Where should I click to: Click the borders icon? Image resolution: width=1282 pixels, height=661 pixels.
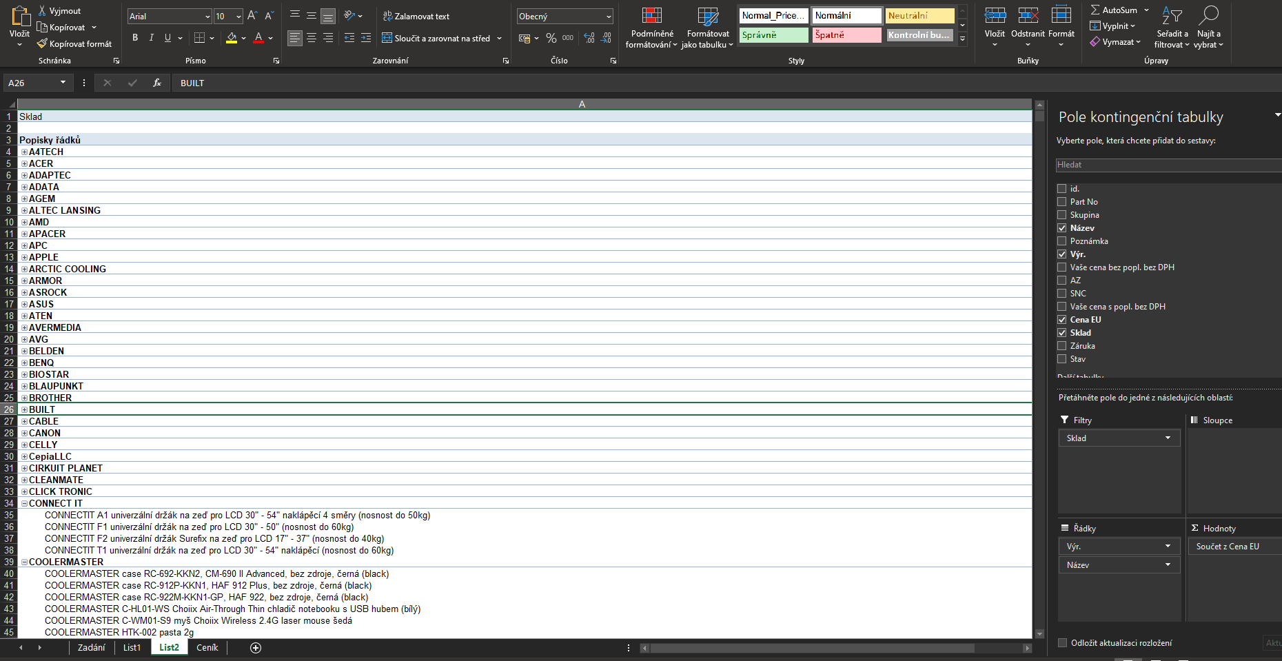pos(199,38)
